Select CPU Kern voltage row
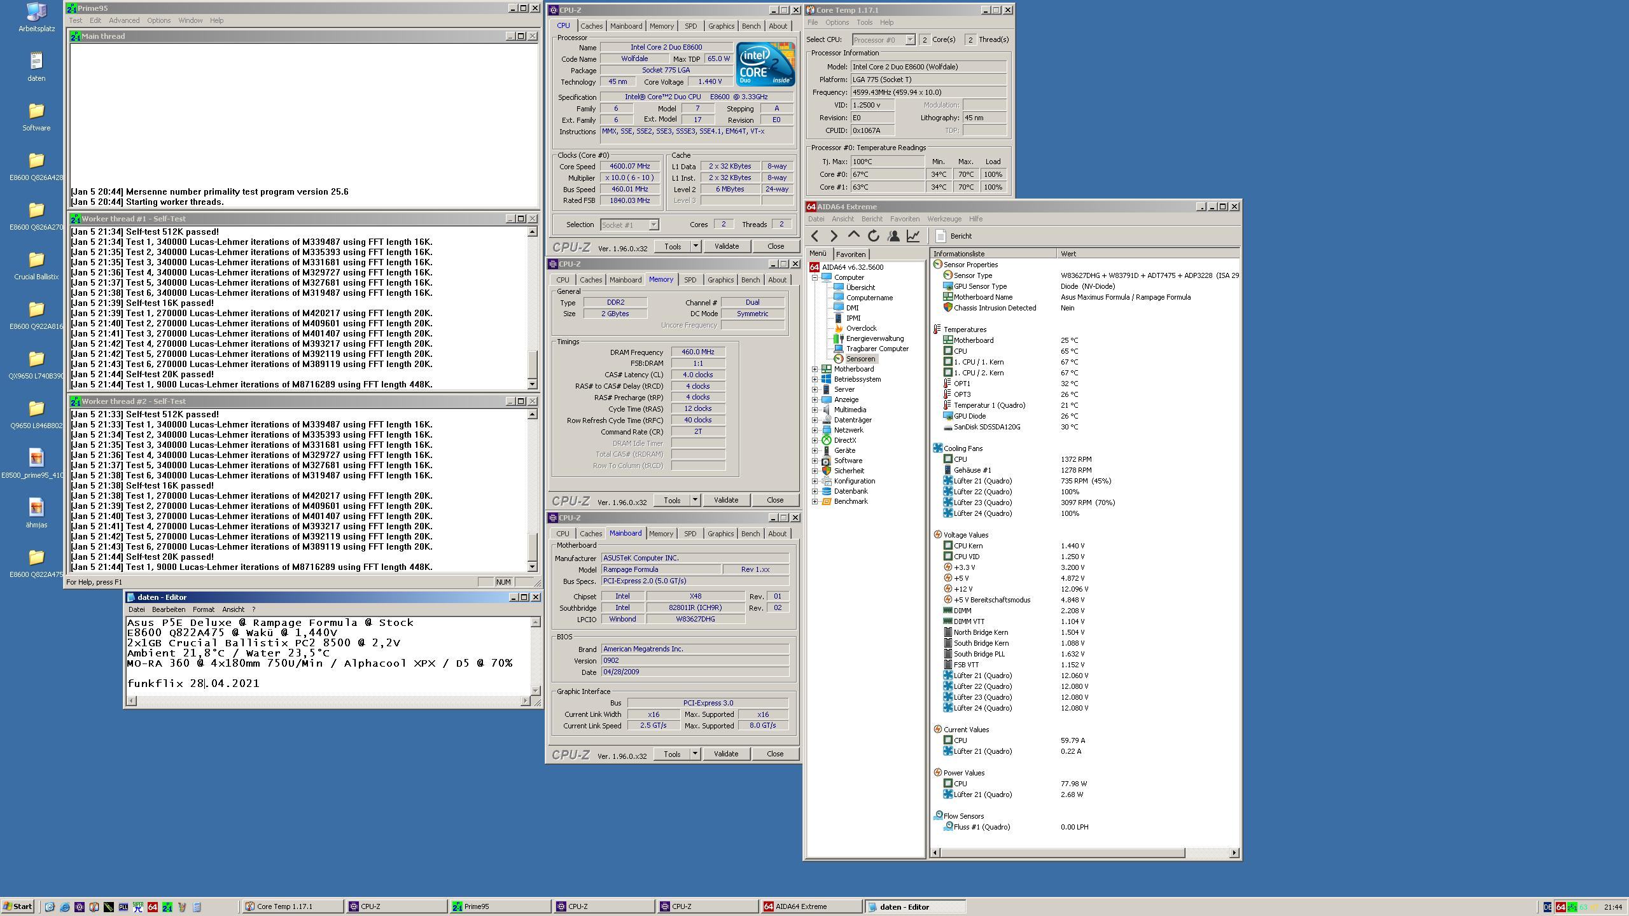Image resolution: width=1629 pixels, height=916 pixels. (x=1086, y=546)
